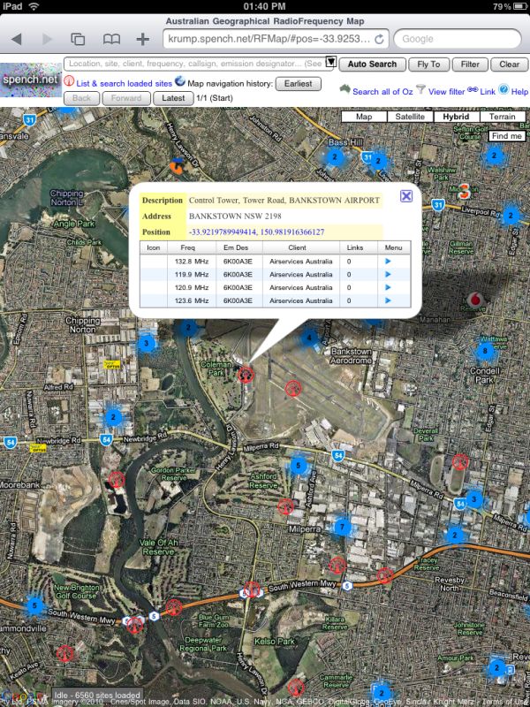Click the Em Des column header
Image resolution: width=530 pixels, height=707 pixels.
236,247
